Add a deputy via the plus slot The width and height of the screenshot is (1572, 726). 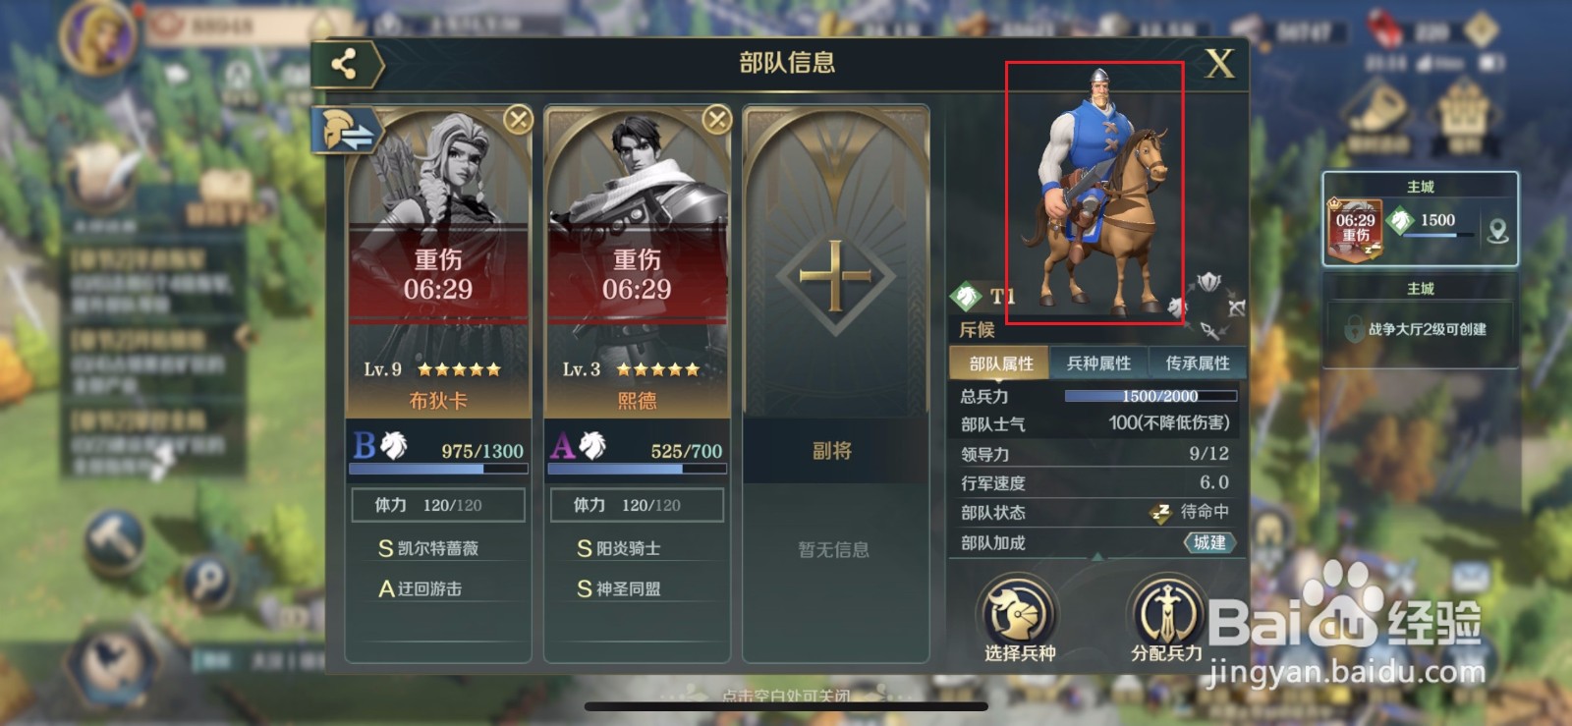click(835, 276)
